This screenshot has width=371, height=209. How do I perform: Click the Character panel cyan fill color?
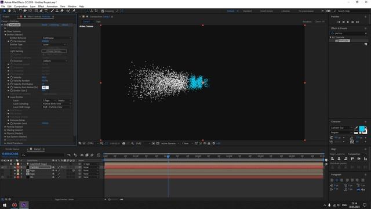pyautogui.click(x=362, y=129)
